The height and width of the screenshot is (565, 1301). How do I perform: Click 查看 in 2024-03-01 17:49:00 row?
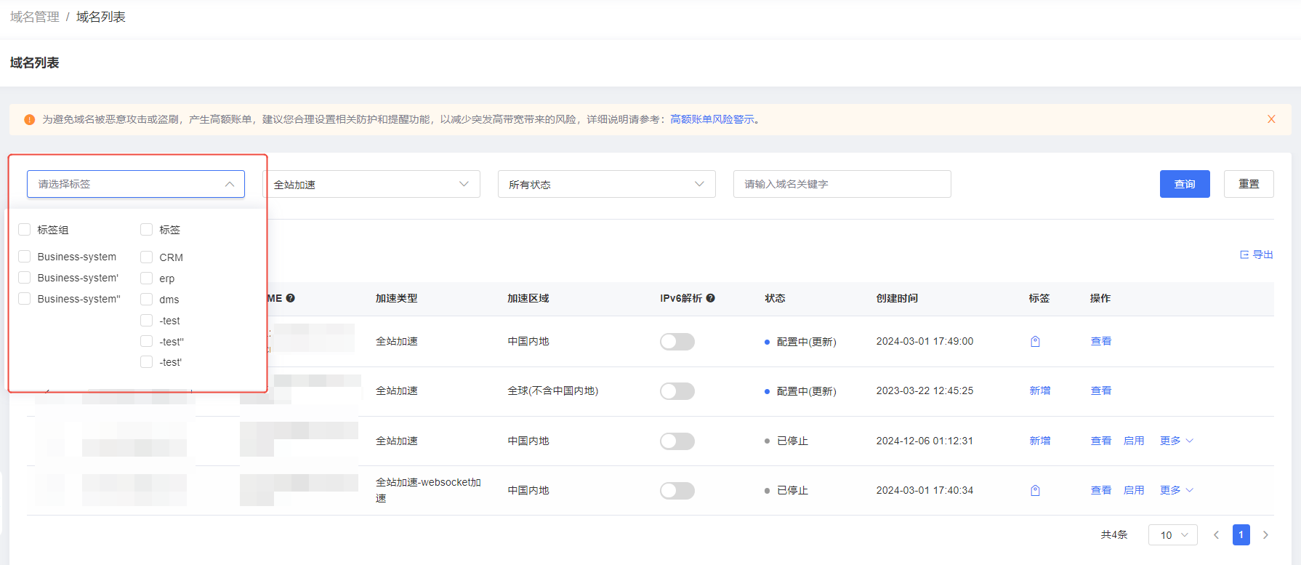(x=1101, y=341)
